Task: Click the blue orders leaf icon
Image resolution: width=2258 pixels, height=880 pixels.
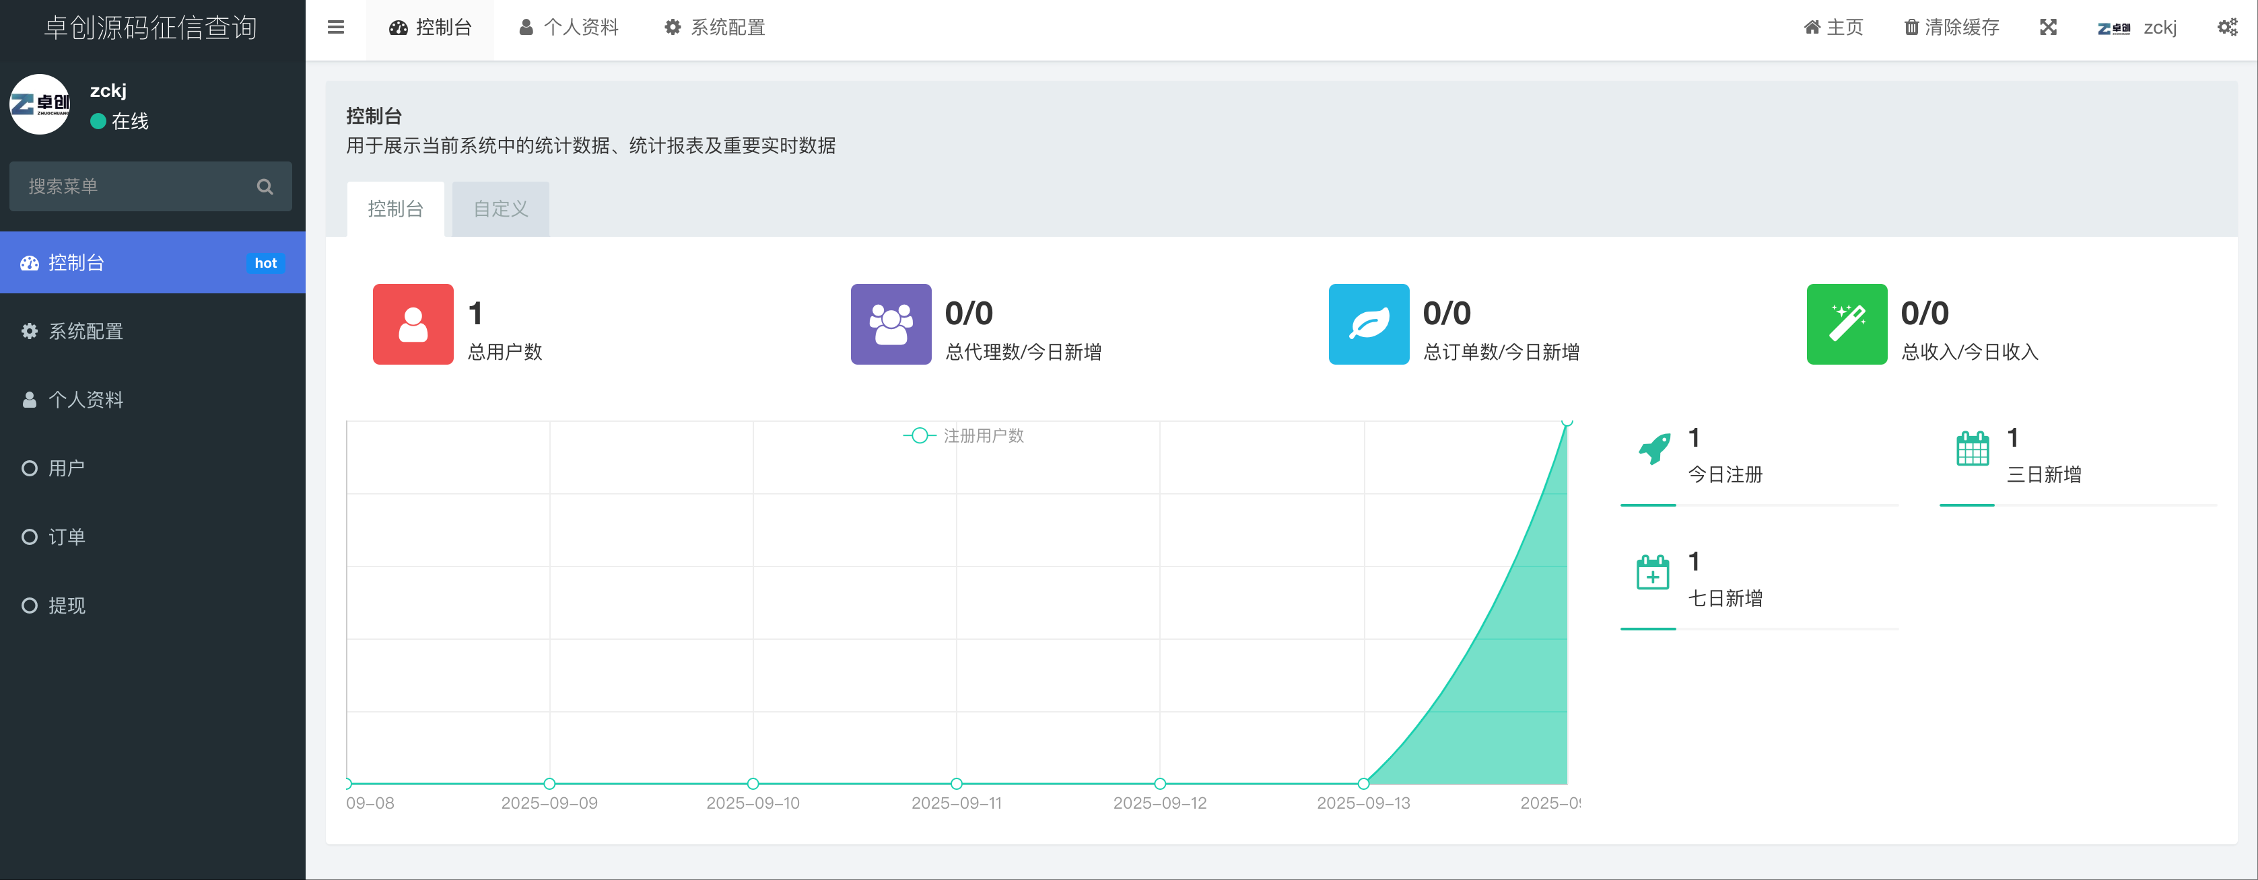Action: pyautogui.click(x=1368, y=324)
